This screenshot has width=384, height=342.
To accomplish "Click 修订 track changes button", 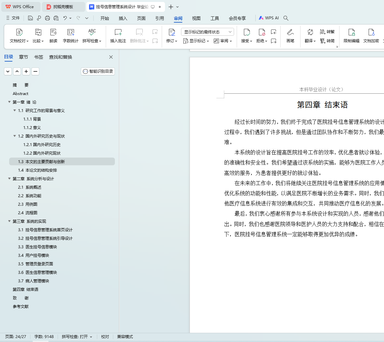I will pos(172,36).
